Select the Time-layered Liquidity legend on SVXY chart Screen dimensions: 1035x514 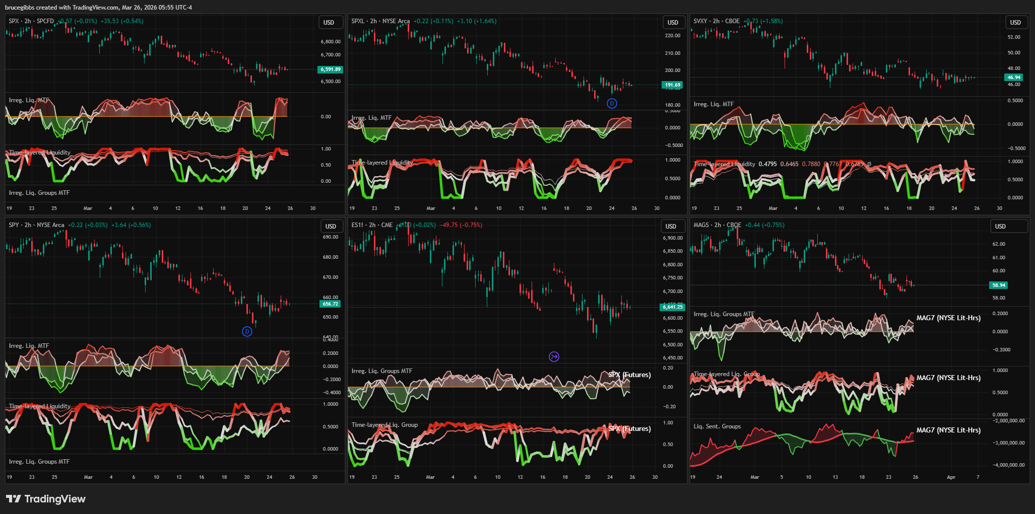pyautogui.click(x=724, y=164)
